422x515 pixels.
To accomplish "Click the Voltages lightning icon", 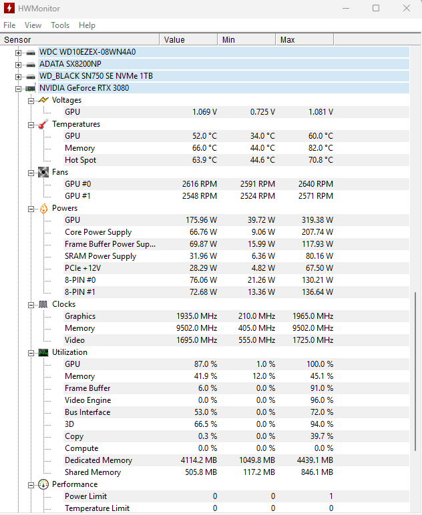I will 43,100.
